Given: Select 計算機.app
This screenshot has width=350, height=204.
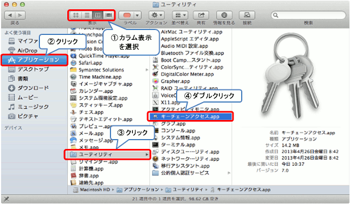Looking at the screenshot, I should click(87, 169).
